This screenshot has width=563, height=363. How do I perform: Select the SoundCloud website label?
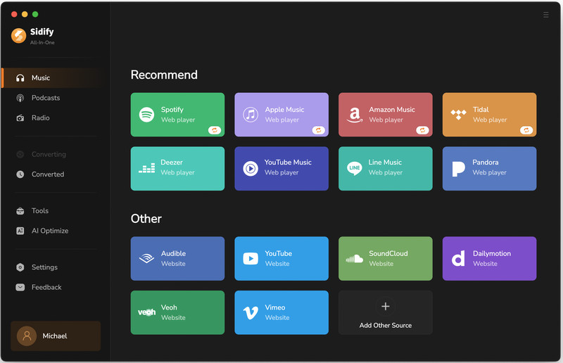pos(381,264)
